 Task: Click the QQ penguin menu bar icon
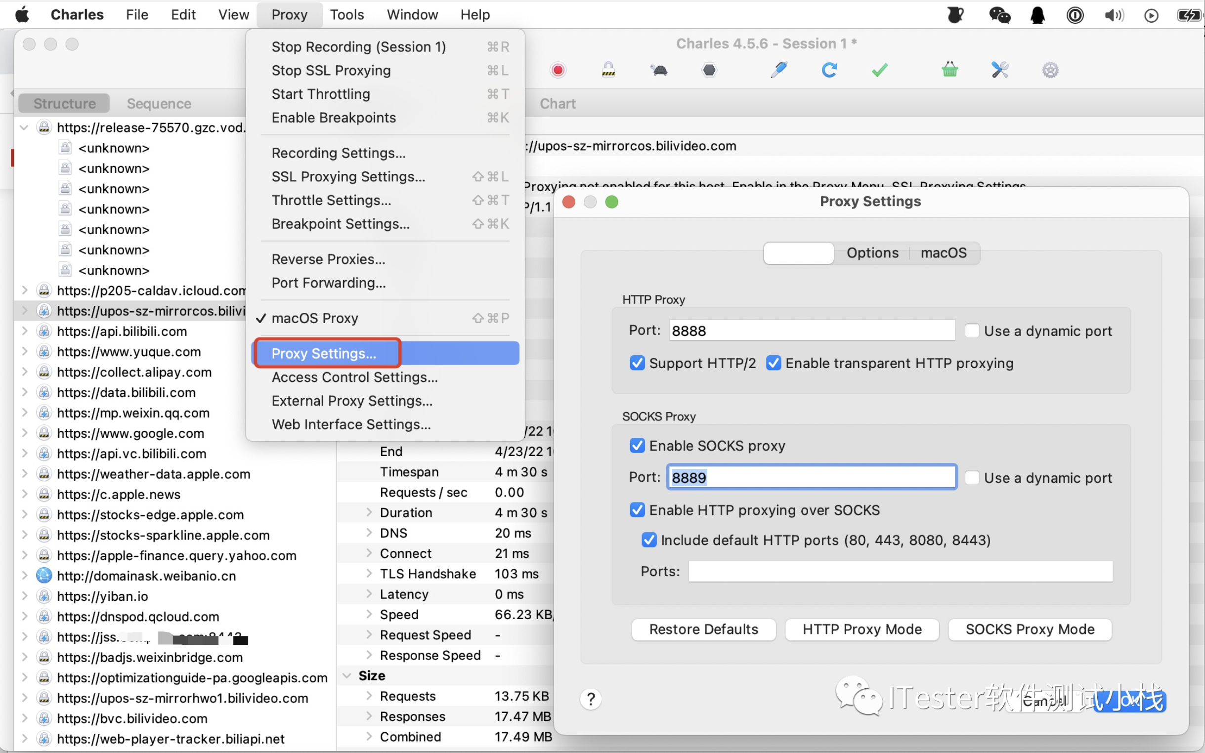(x=1037, y=15)
